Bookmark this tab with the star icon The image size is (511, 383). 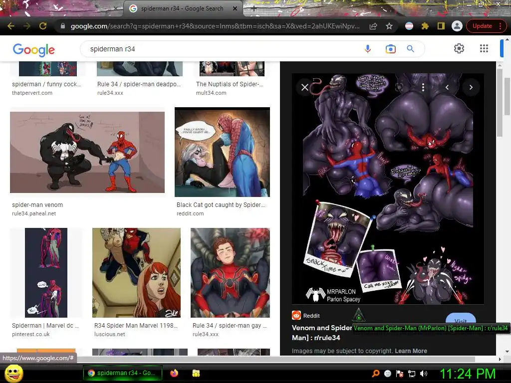pyautogui.click(x=389, y=26)
